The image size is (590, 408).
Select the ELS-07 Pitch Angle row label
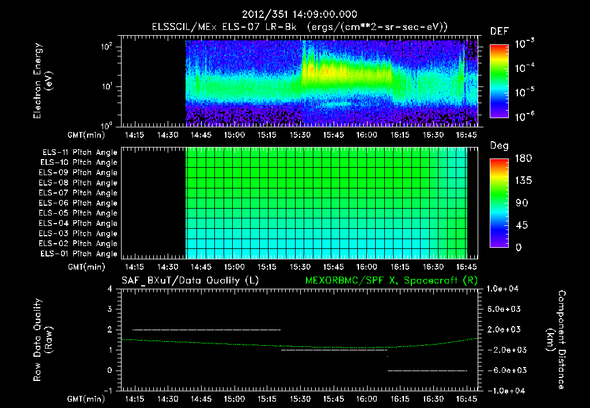pyautogui.click(x=78, y=192)
